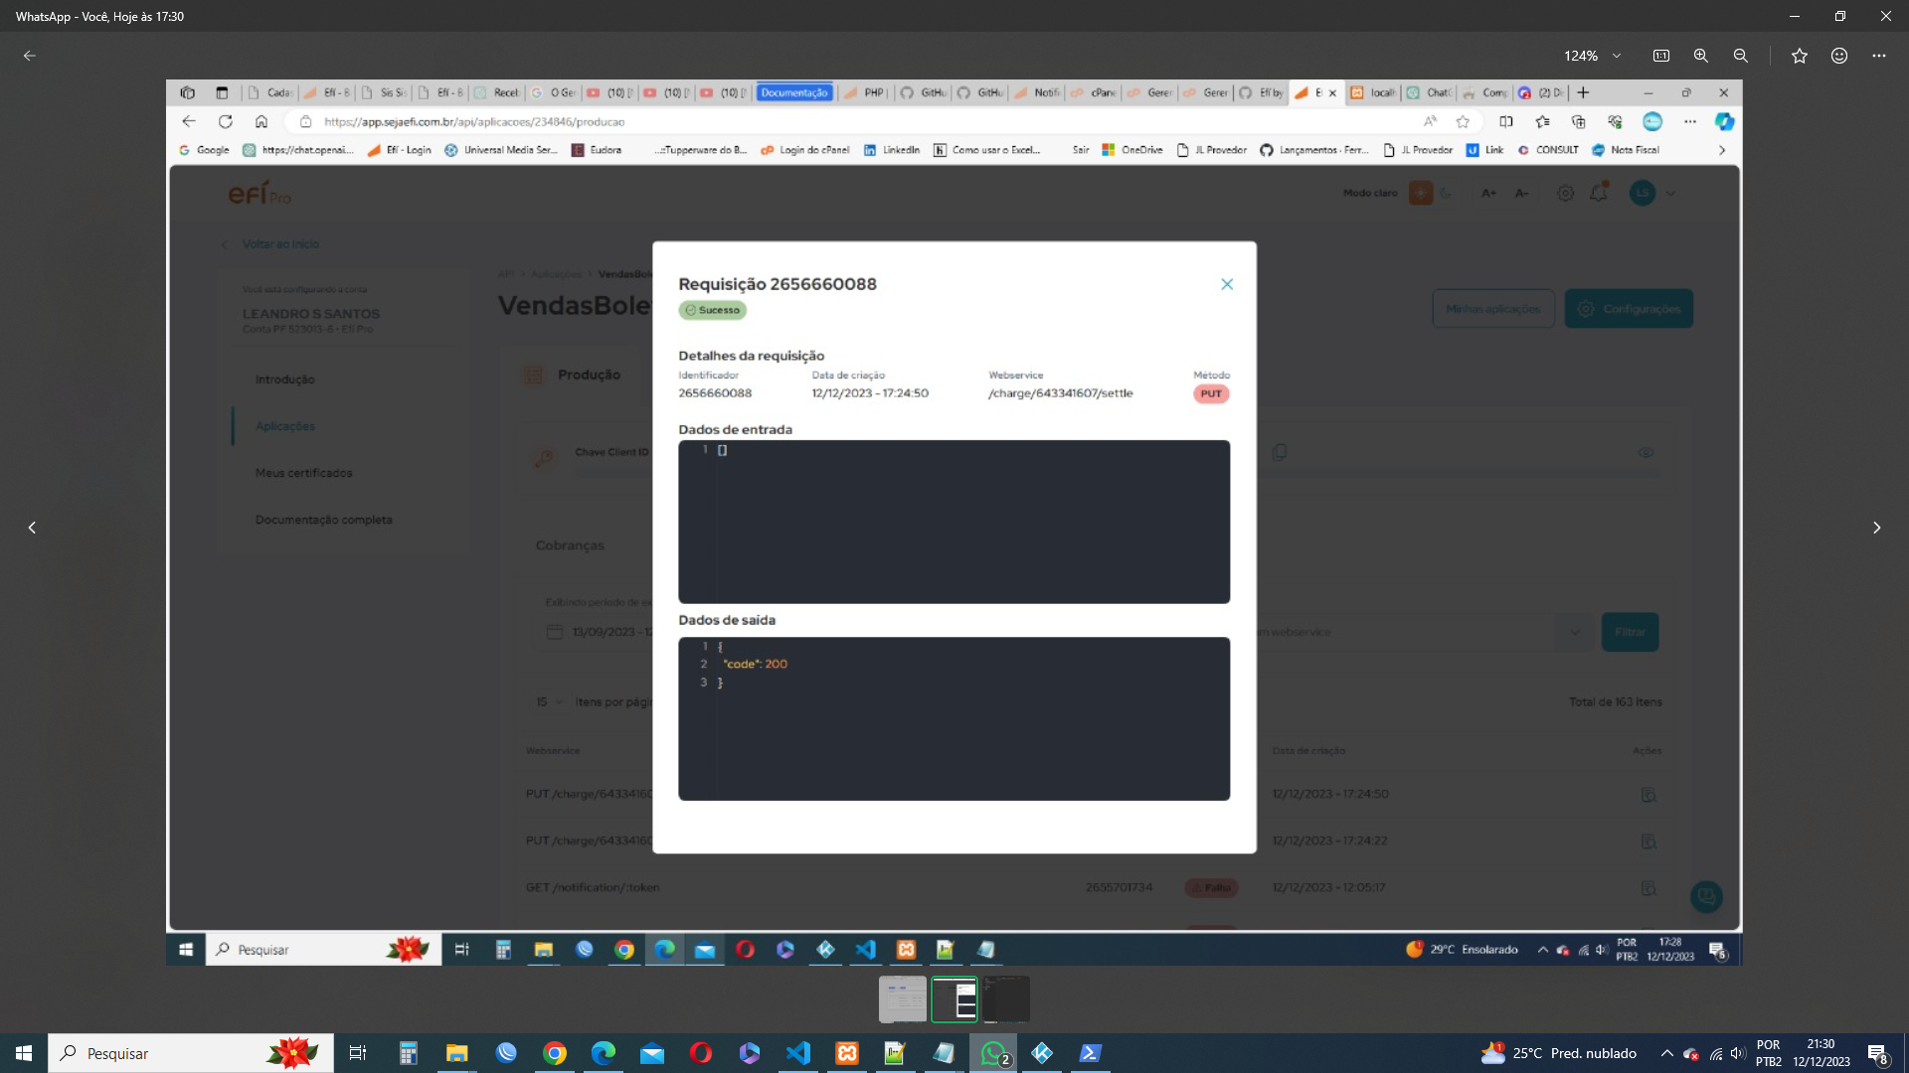Open the Windows Start menu

24,1053
